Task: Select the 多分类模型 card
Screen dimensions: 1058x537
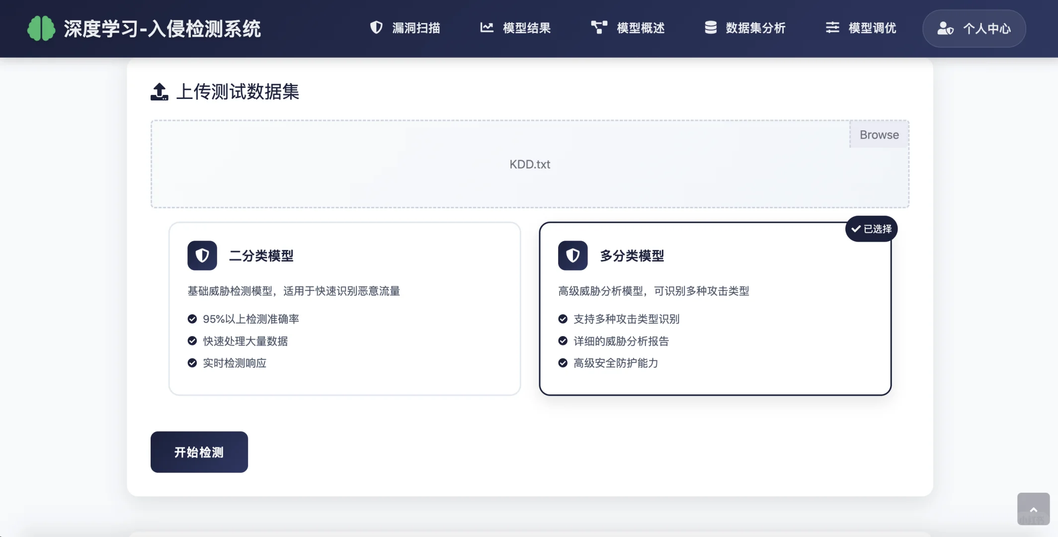Action: (x=716, y=308)
